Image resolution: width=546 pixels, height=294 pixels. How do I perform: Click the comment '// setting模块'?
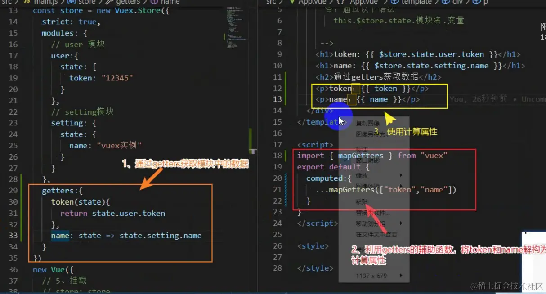coord(82,112)
